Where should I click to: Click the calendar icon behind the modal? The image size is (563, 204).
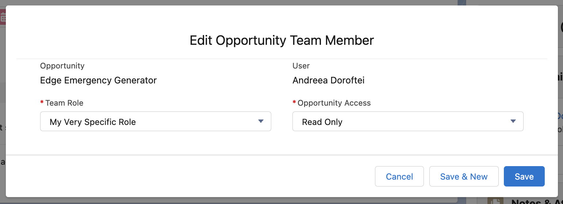tap(3, 17)
